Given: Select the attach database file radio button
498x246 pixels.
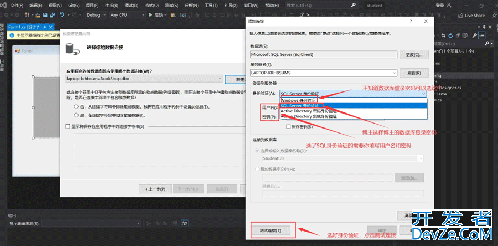Looking at the screenshot, I should point(257,170).
